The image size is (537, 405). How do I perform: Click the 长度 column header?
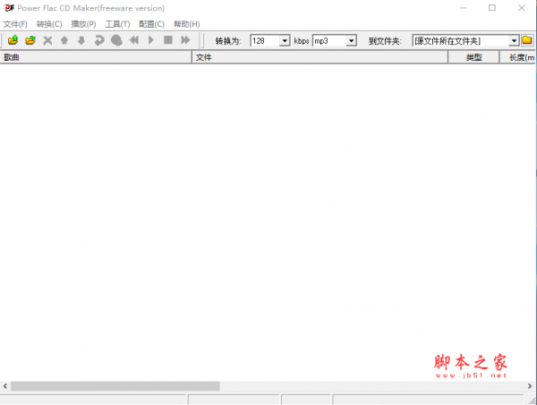(518, 57)
